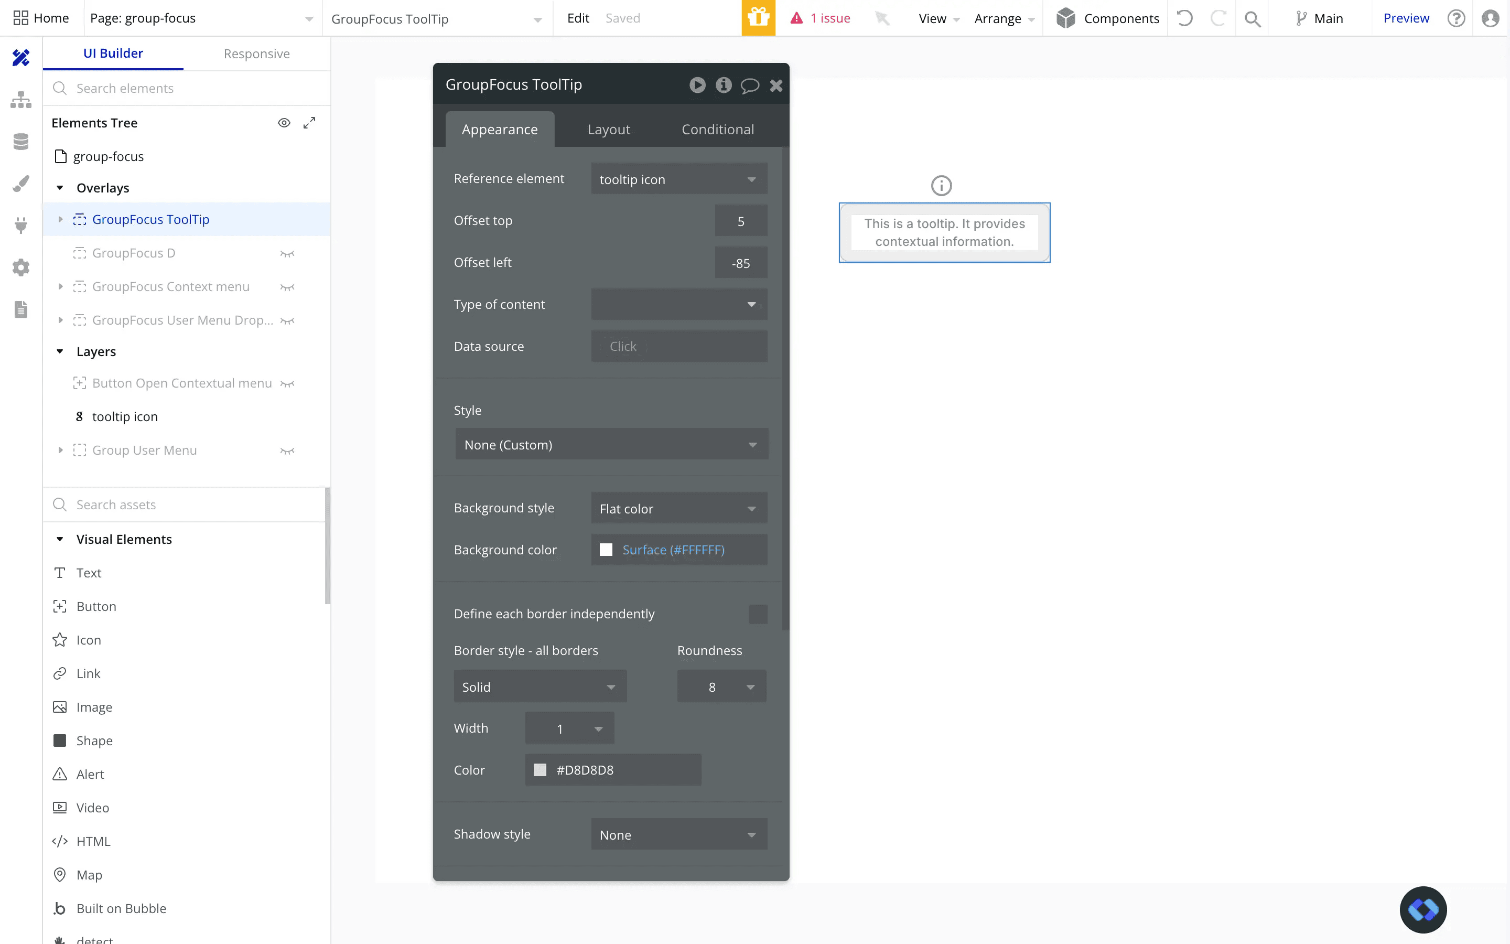Click the pointer tool icon in top bar

(x=882, y=18)
